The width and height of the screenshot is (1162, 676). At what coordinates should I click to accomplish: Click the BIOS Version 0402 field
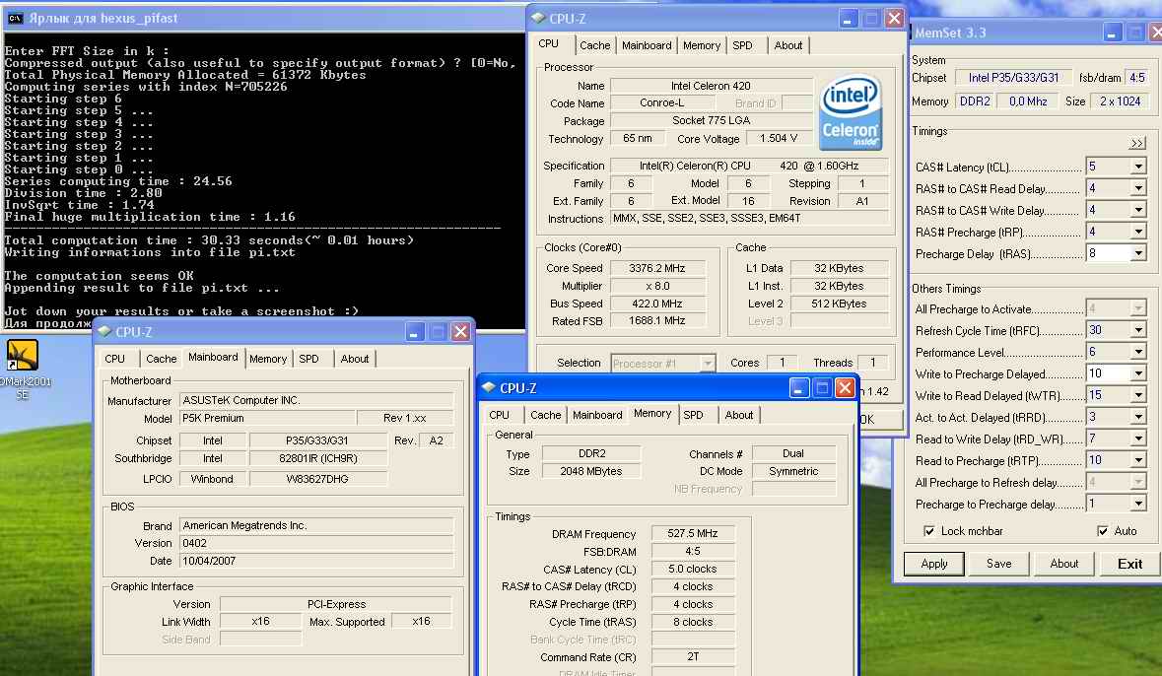(x=316, y=543)
